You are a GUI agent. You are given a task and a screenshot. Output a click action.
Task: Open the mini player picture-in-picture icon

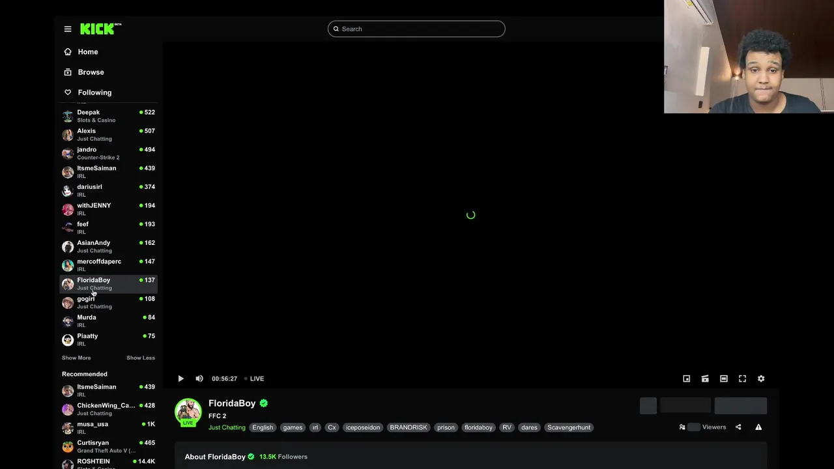pyautogui.click(x=686, y=378)
